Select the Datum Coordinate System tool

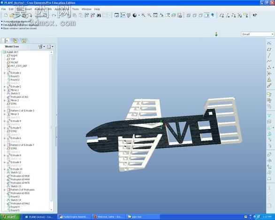[x=269, y=74]
